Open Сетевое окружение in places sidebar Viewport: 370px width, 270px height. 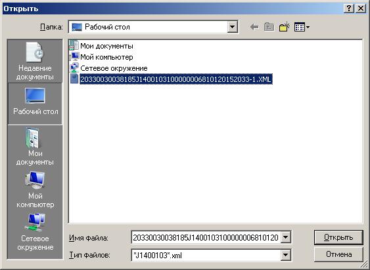pyautogui.click(x=35, y=232)
